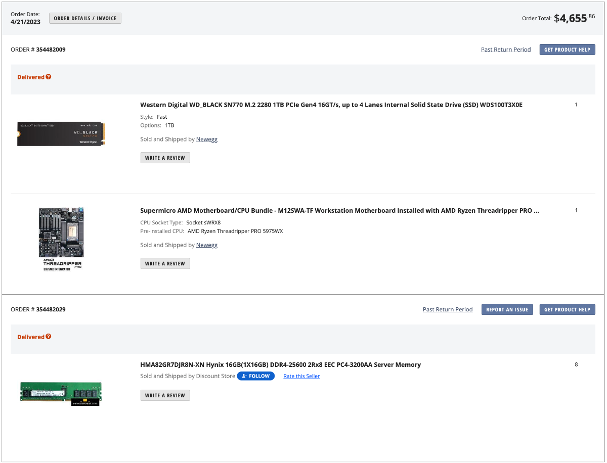Get Product Help for order 354482029
607x463 pixels.
pyautogui.click(x=567, y=309)
